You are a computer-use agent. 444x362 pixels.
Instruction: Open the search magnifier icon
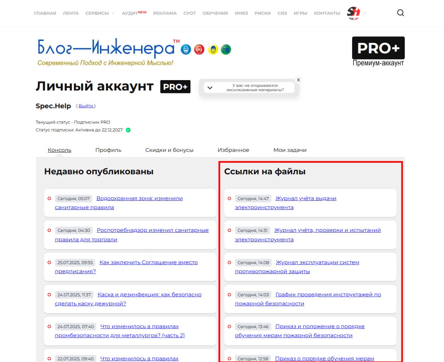400,13
